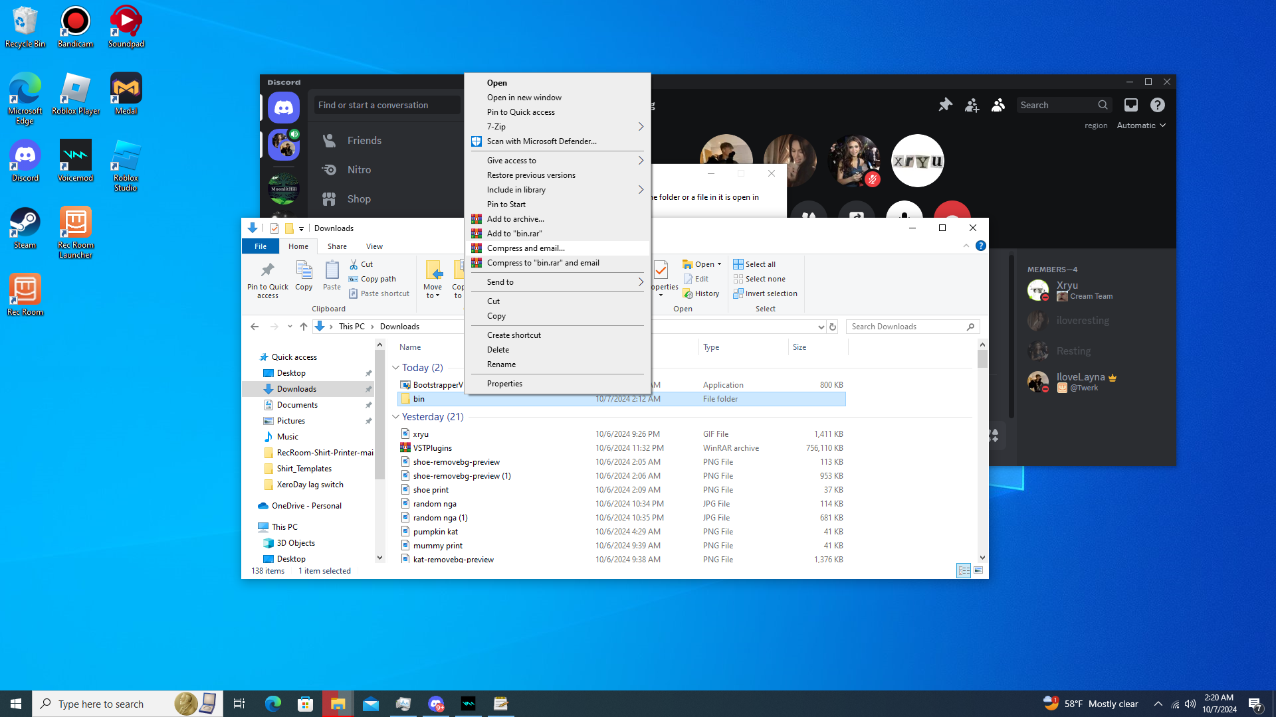This screenshot has width=1276, height=717.
Task: Collapse the Yesterday (21) group
Action: (x=396, y=417)
